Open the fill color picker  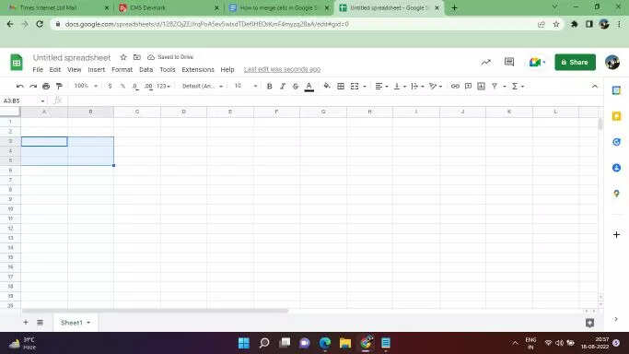[327, 86]
